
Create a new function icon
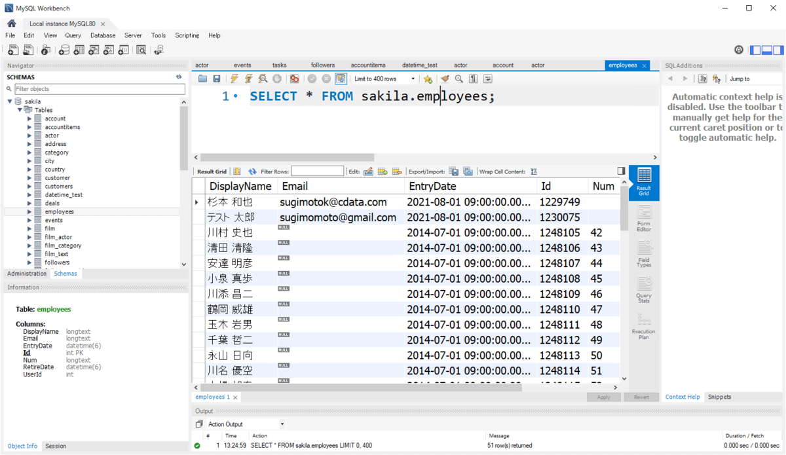coord(123,50)
